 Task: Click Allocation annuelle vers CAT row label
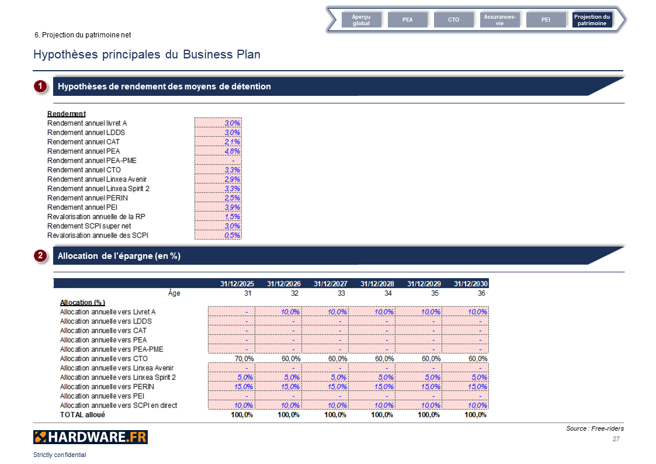click(x=103, y=331)
